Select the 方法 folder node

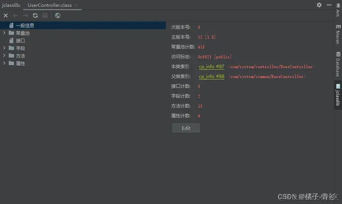point(20,56)
